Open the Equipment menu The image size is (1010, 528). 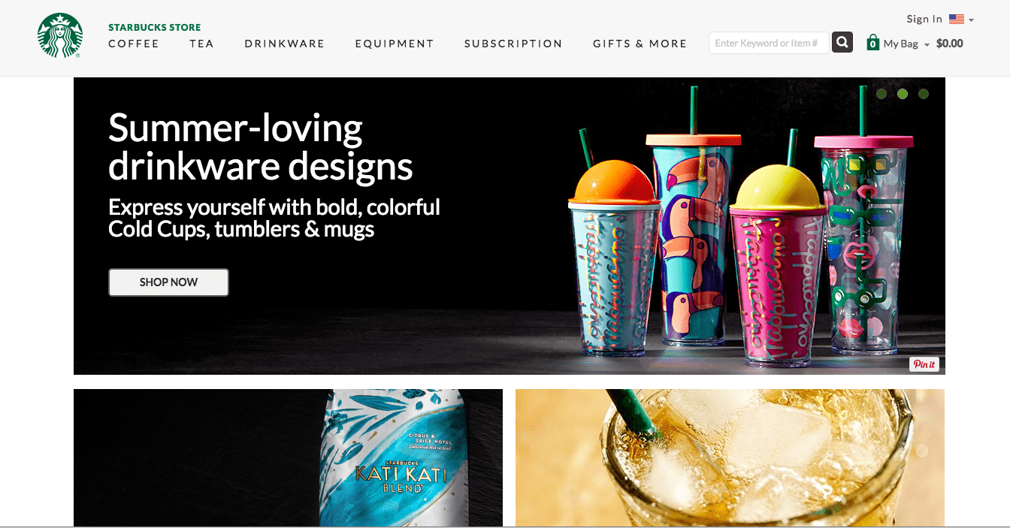click(395, 44)
